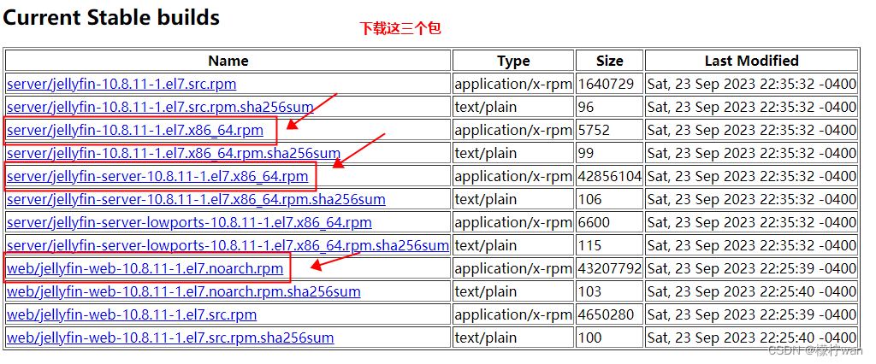Viewport: 876px width, 364px height.
Task: Select size value 43207792
Action: (610, 268)
